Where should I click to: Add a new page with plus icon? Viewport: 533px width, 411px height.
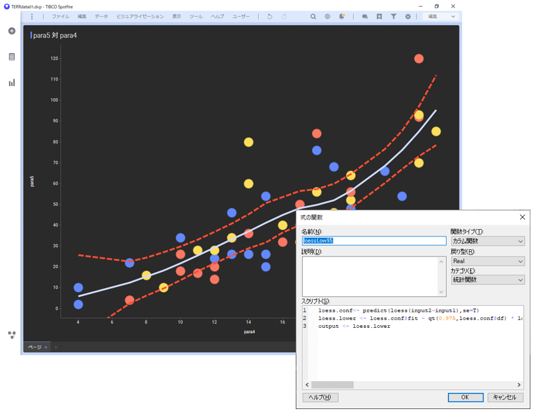56,347
